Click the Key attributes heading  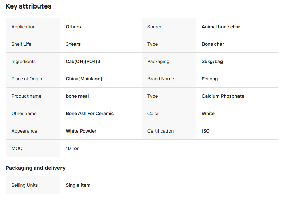point(29,6)
